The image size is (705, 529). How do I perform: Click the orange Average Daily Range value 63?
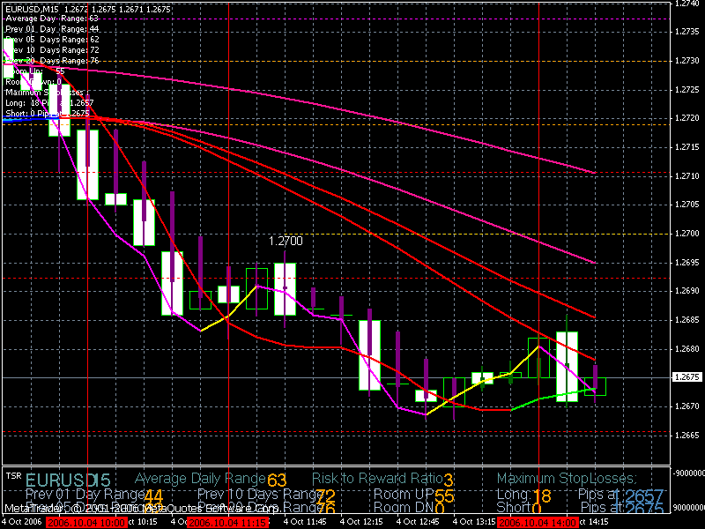pyautogui.click(x=278, y=481)
